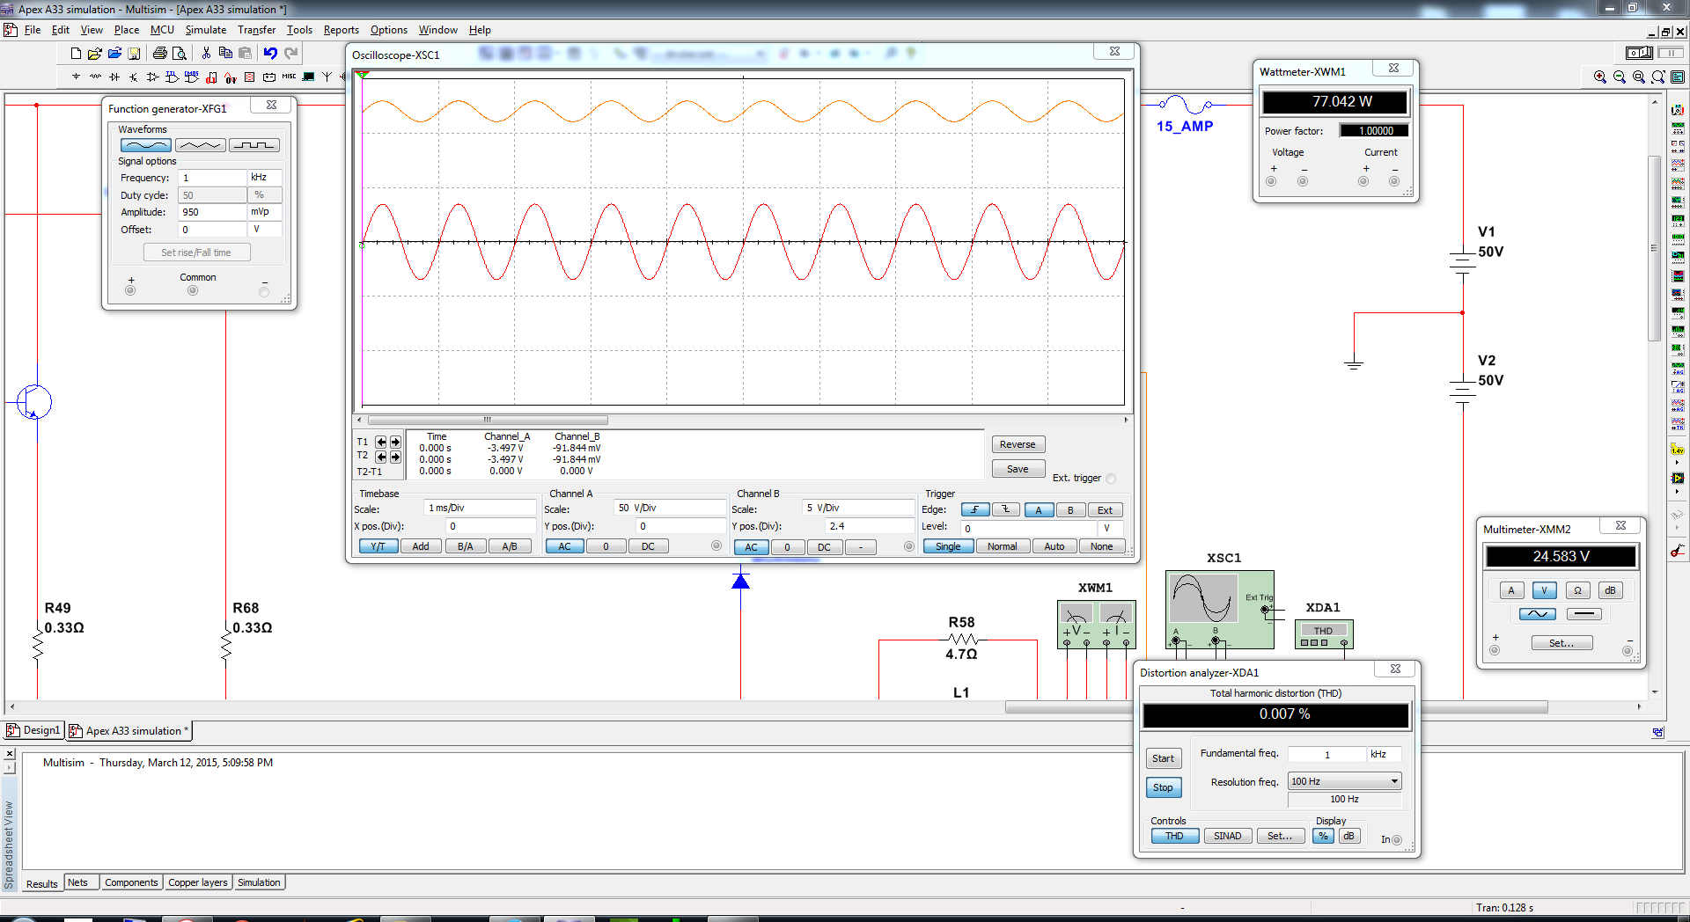The height and width of the screenshot is (922, 1690).
Task: Select the measurement probe icon
Action: (x=1678, y=450)
